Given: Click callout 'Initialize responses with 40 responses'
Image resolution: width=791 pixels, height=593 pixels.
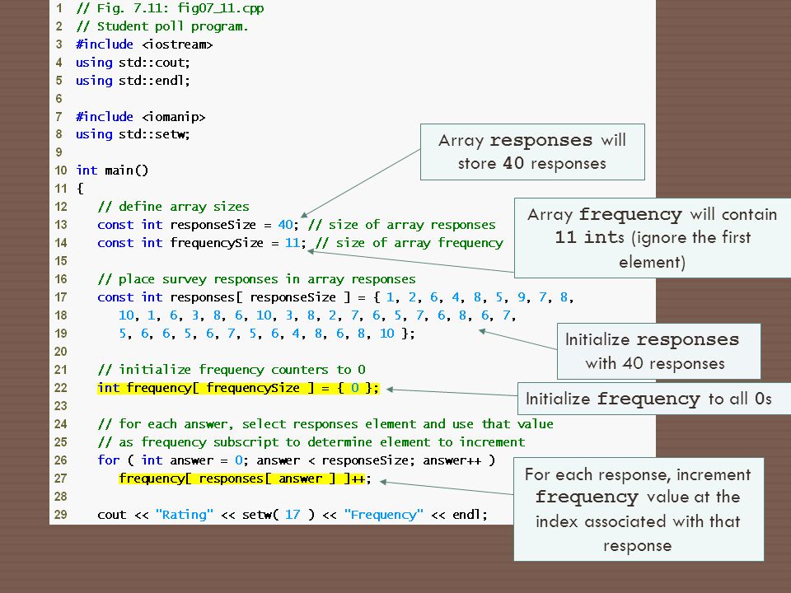Looking at the screenshot, I should point(658,352).
